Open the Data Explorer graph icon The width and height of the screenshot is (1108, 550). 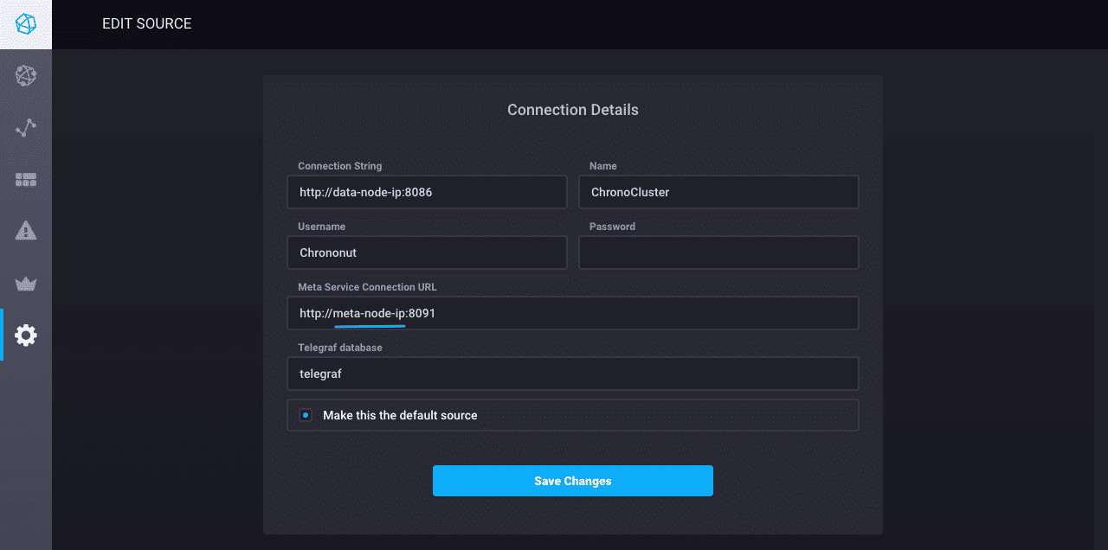(26, 128)
